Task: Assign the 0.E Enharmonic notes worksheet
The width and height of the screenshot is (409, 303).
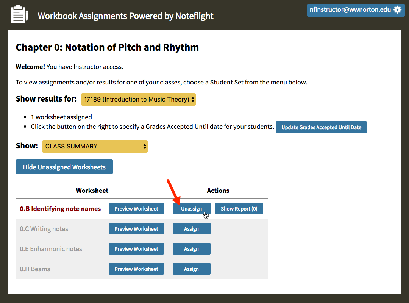Action: click(191, 249)
